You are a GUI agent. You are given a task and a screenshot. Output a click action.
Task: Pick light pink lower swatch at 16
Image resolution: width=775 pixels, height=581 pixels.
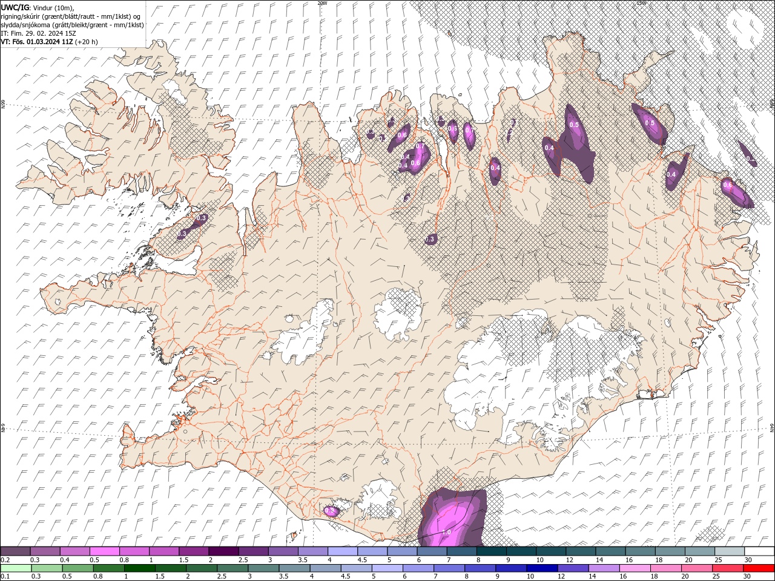633,568
